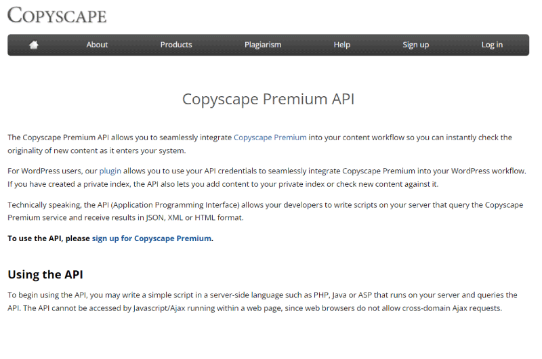The width and height of the screenshot is (542, 359).
Task: Follow the Copyscape Premium link in first paragraph
Action: coord(270,138)
